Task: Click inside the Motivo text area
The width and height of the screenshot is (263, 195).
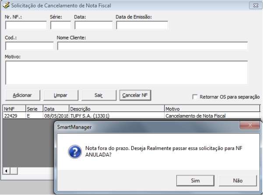Action: click(126, 73)
